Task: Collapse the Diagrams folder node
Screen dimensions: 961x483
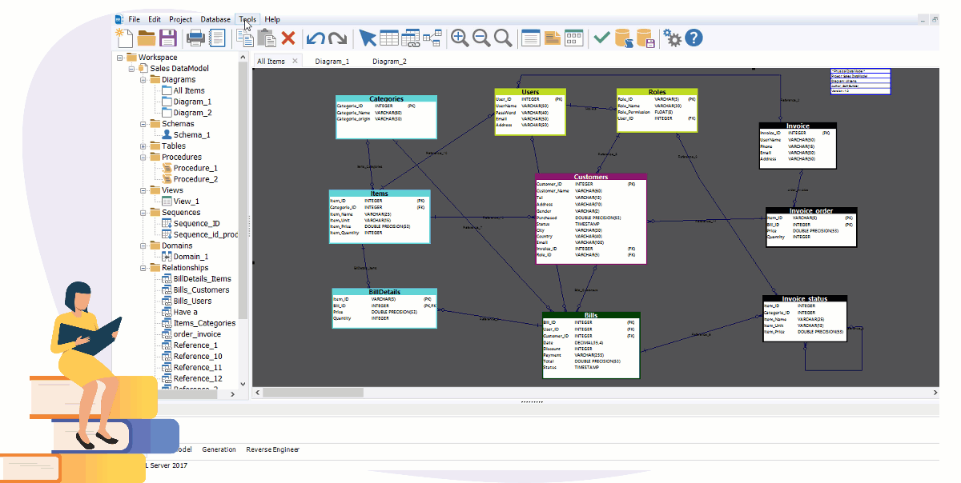Action: pos(143,80)
